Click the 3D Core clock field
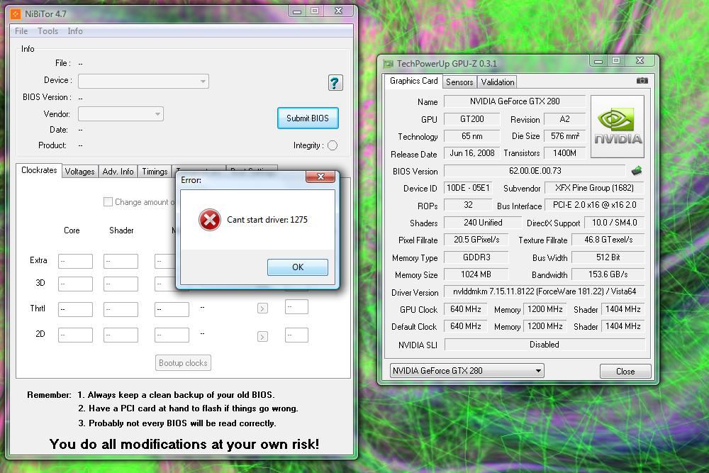Screen dimensions: 709x473 coord(76,284)
